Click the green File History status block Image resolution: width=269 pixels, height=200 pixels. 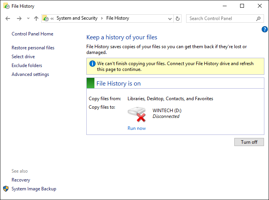click(x=91, y=83)
